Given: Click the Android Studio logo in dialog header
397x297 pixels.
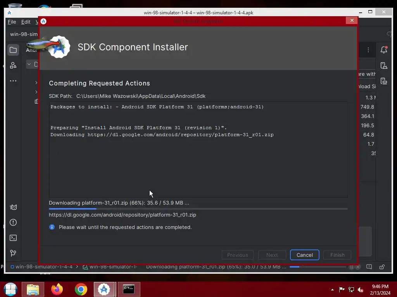Looking at the screenshot, I should coord(59,47).
